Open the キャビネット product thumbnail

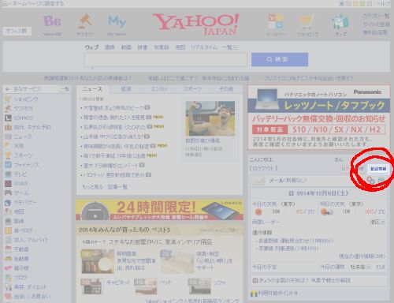click(x=91, y=286)
